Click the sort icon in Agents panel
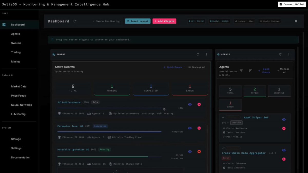 coord(251,70)
